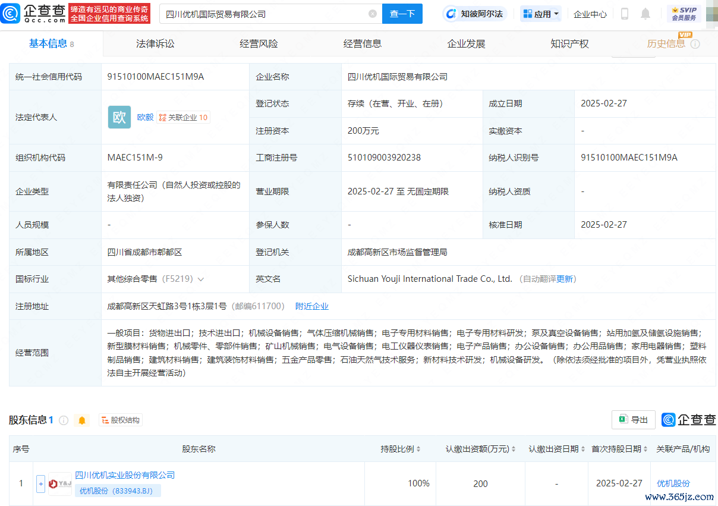Switch to 基本信息 tab
Image resolution: width=718 pixels, height=506 pixels.
click(x=51, y=43)
